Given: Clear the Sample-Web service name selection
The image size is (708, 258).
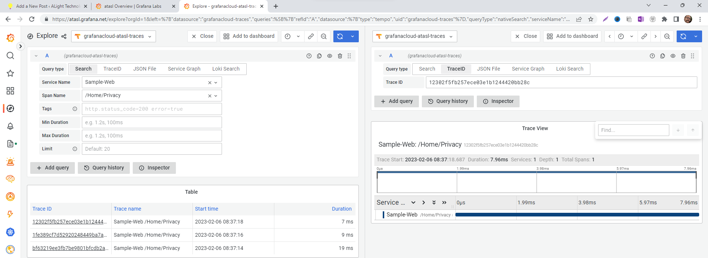Looking at the screenshot, I should (x=210, y=83).
